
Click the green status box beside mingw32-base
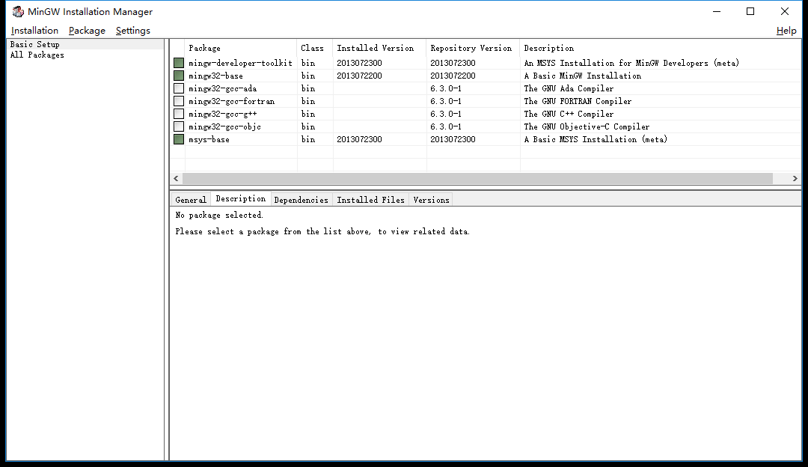pyautogui.click(x=178, y=76)
